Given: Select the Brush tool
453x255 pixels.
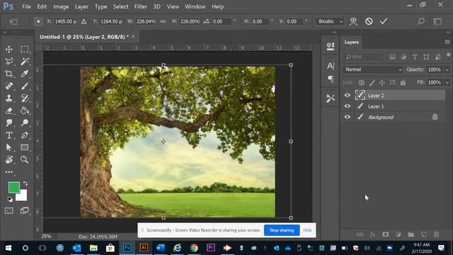Looking at the screenshot, I should [x=25, y=86].
